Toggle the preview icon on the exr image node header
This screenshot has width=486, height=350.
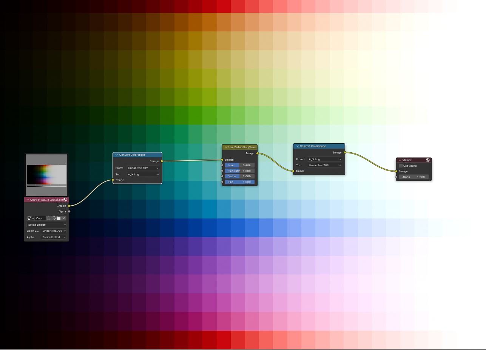tap(65, 200)
